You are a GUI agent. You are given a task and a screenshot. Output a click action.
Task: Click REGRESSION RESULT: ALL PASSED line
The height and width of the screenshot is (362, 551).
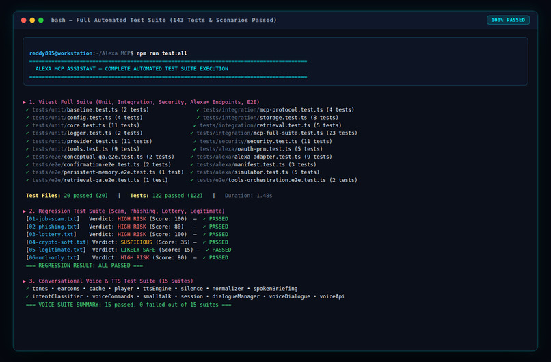84,266
